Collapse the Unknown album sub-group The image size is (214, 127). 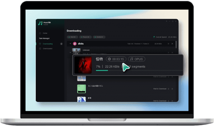point(70,53)
